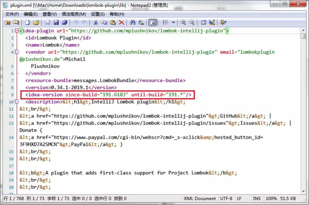The width and height of the screenshot is (309, 205).
Task: Open the dropdown arrow beside the list icon
Action: (174, 22)
